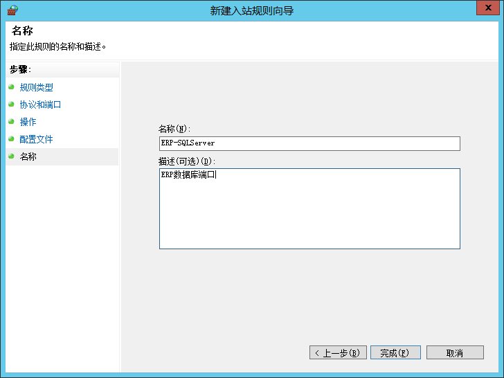Click the green bullet beside the 名称 step
The width and height of the screenshot is (504, 378).
pyautogui.click(x=11, y=156)
